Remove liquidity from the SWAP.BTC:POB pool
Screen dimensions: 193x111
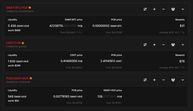tap(163, 9)
